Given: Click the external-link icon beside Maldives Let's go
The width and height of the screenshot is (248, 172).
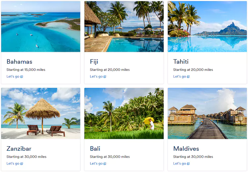Looking at the screenshot, I should [188, 164].
